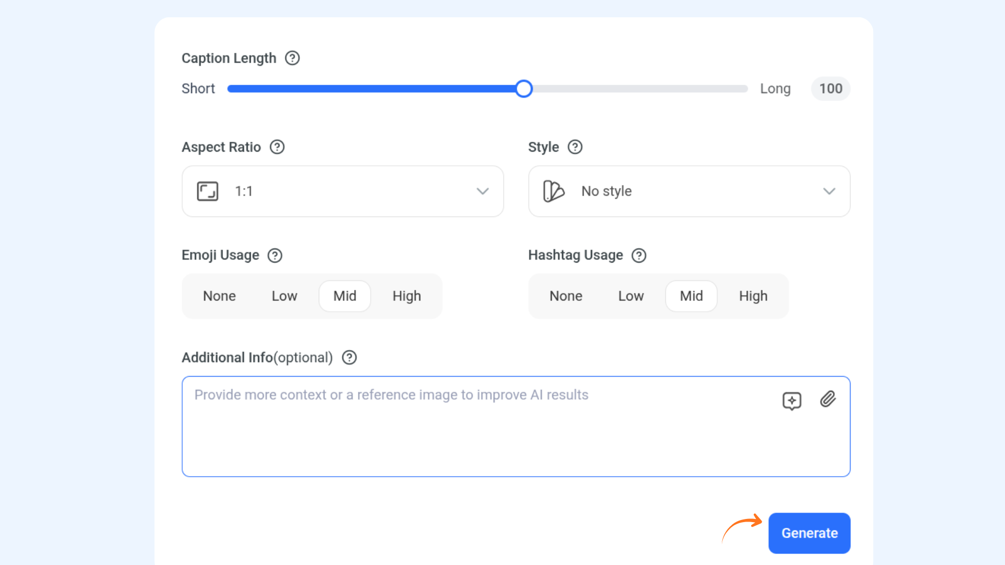
Task: Open the Aspect Ratio 1:1 dropdown
Action: [342, 191]
